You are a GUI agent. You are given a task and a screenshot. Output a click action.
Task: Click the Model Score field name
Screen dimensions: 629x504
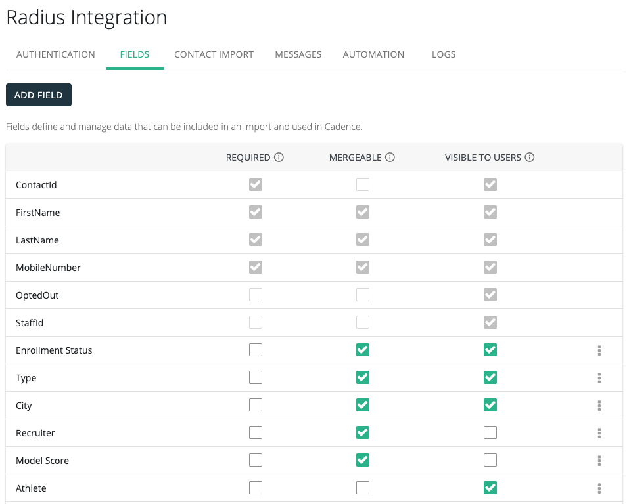click(x=42, y=461)
